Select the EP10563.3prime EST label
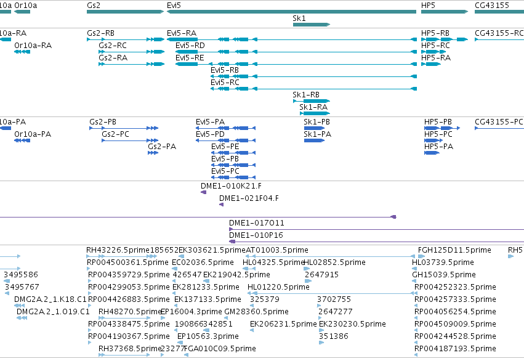This screenshot has height=358, width=524. 208,337
